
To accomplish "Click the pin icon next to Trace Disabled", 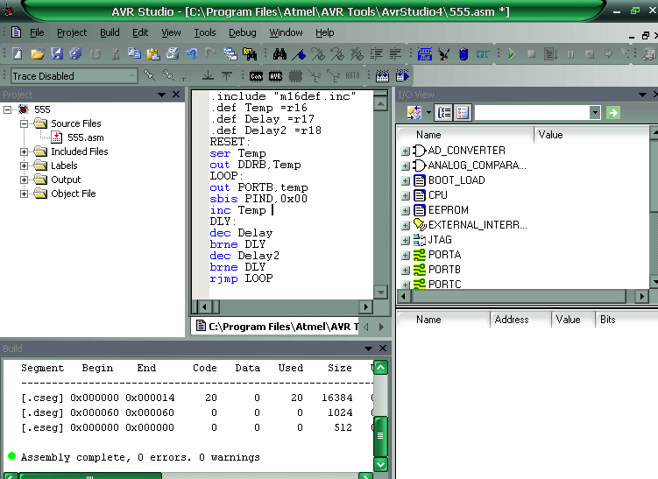I will point(149,75).
